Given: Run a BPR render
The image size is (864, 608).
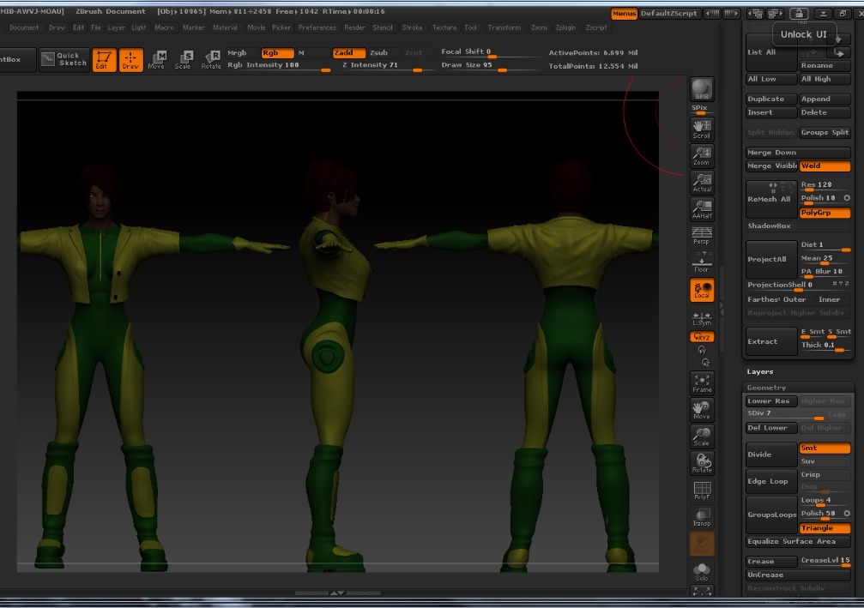Looking at the screenshot, I should pos(702,89).
